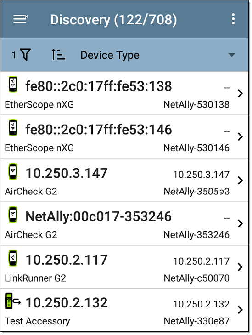Tap the EtherScope icon for NetAlly-530146

coord(13,128)
